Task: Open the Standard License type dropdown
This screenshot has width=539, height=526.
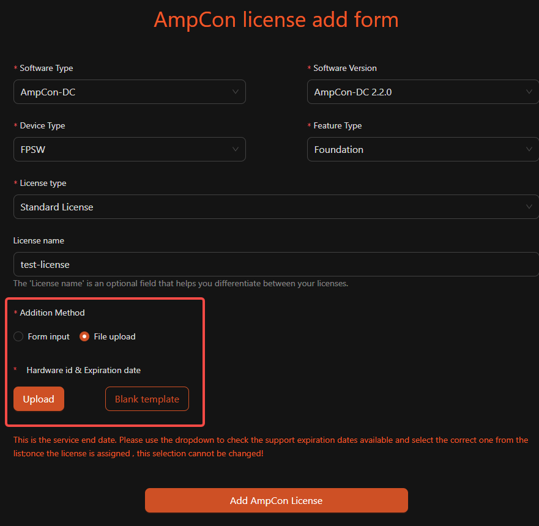Action: tap(269, 207)
